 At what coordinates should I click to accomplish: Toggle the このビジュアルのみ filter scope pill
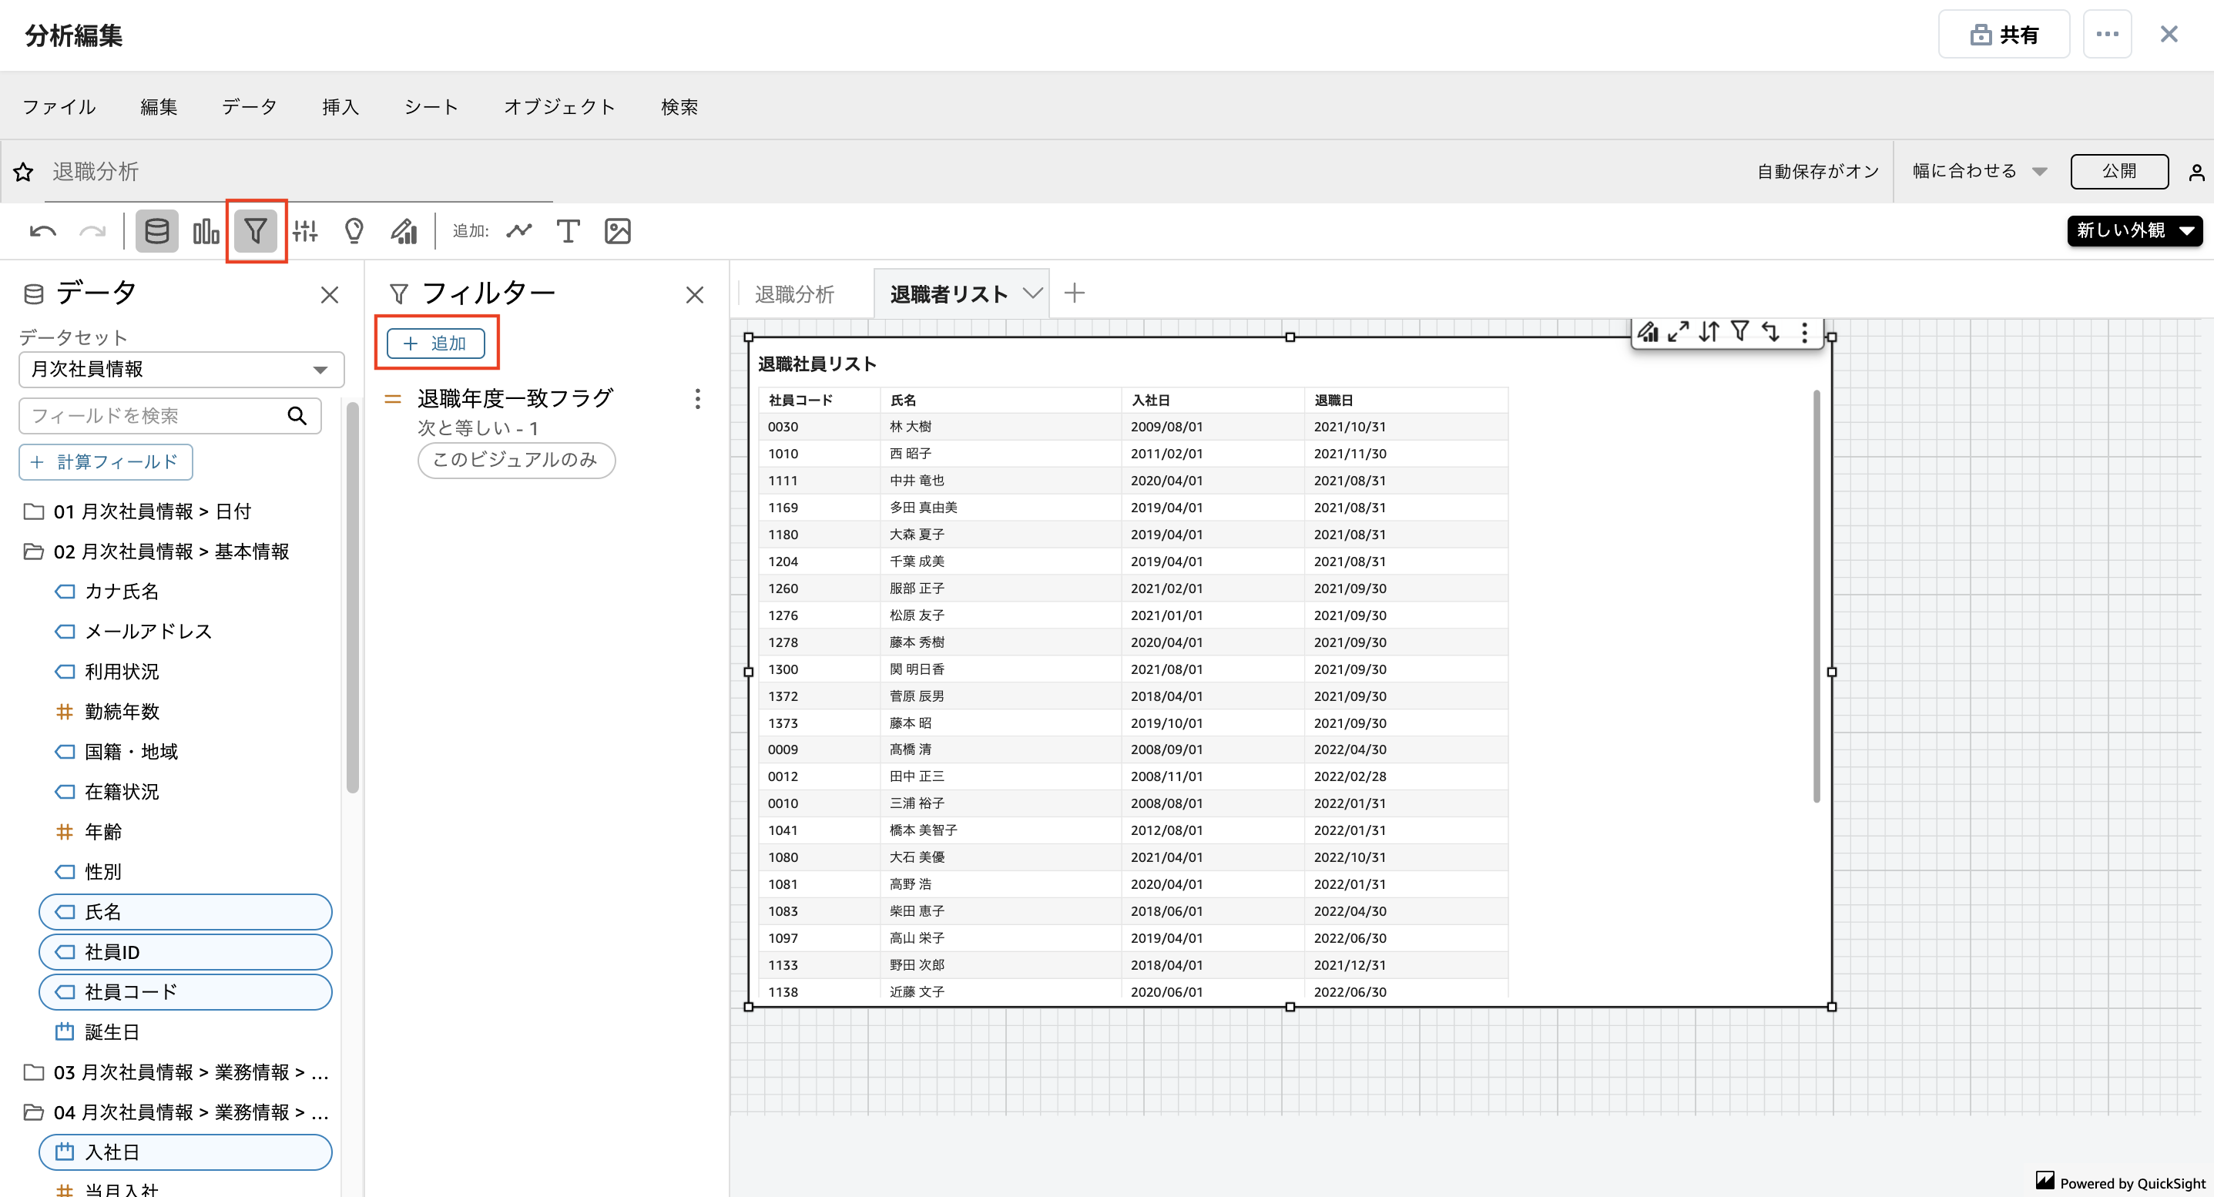(x=515, y=461)
